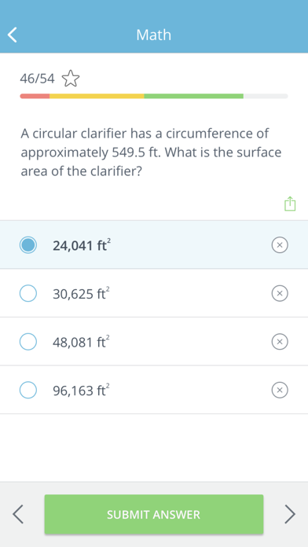Select the 96,163 ft² radio button
308x547 pixels.
point(28,390)
